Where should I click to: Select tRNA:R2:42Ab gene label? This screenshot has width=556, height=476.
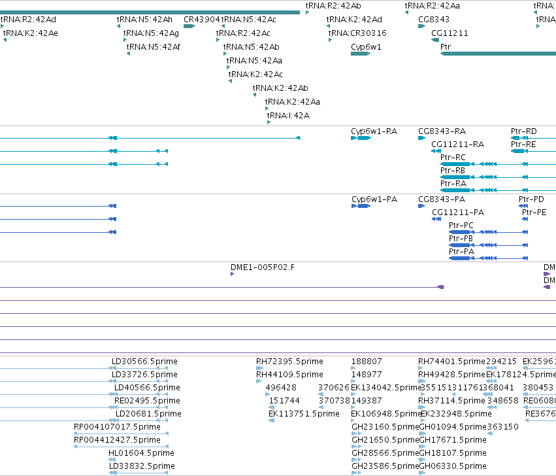[333, 6]
